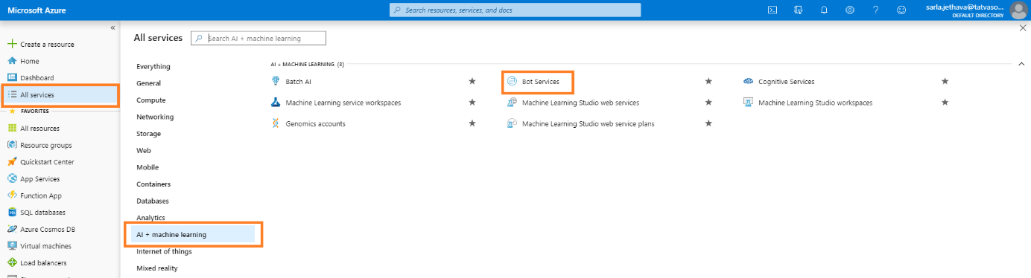Star Genomics accounts as favorite
Viewport: 1031px width, 278px height.
[x=472, y=123]
